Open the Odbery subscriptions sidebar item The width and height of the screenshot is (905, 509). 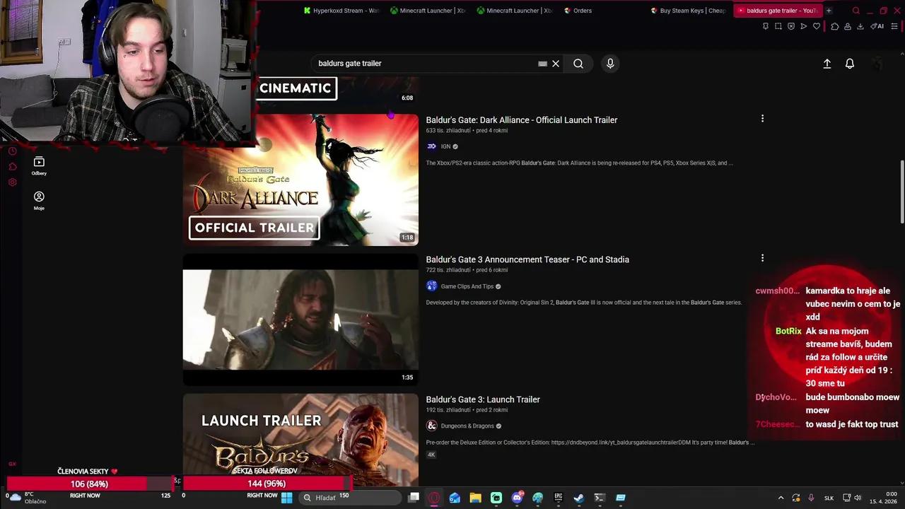pos(39,166)
